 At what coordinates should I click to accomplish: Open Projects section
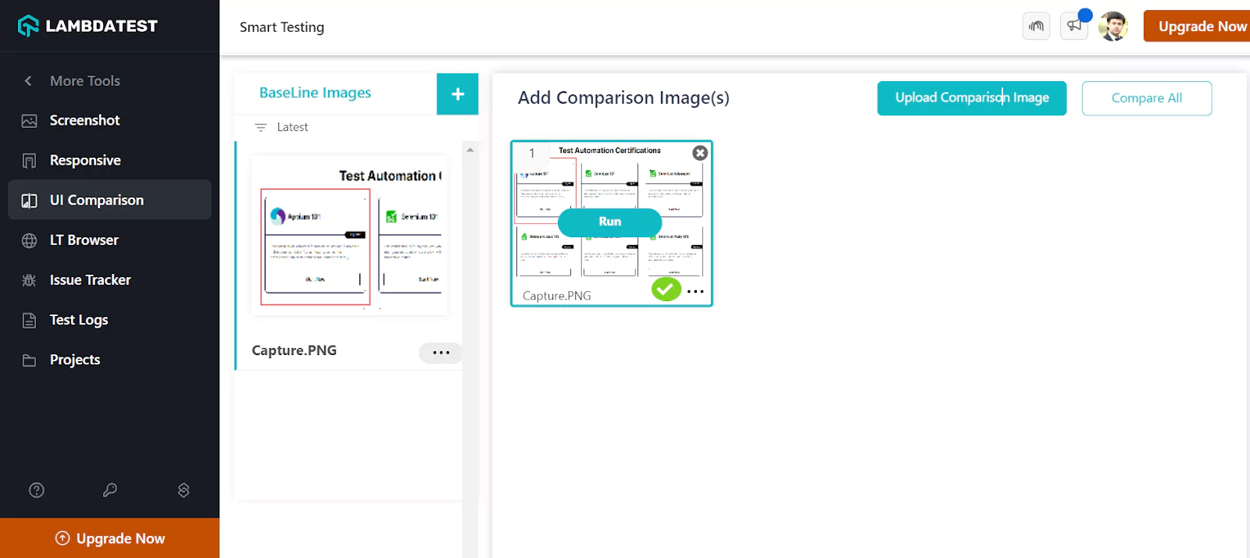coord(109,359)
